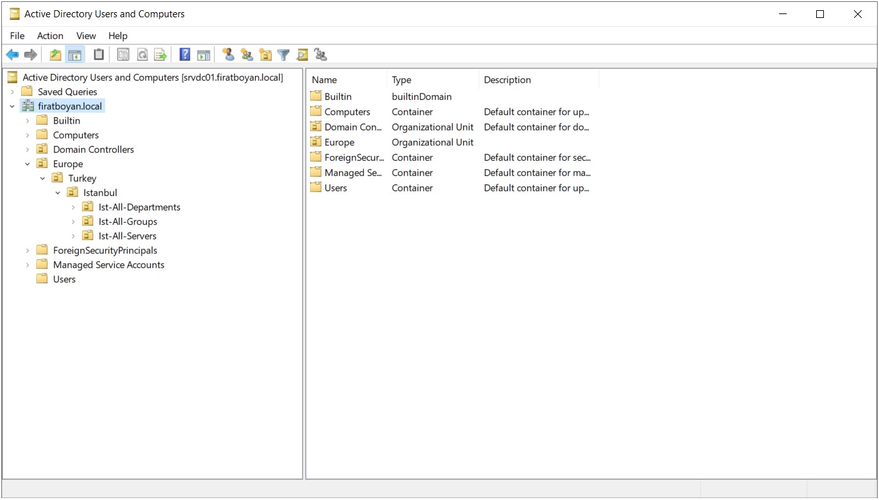Viewport: 879px width, 500px height.
Task: Select Saved Queries in the tree
Action: pyautogui.click(x=67, y=92)
